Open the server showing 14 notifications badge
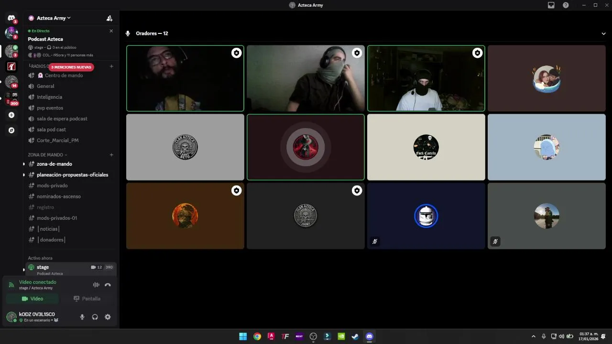 pyautogui.click(x=11, y=82)
